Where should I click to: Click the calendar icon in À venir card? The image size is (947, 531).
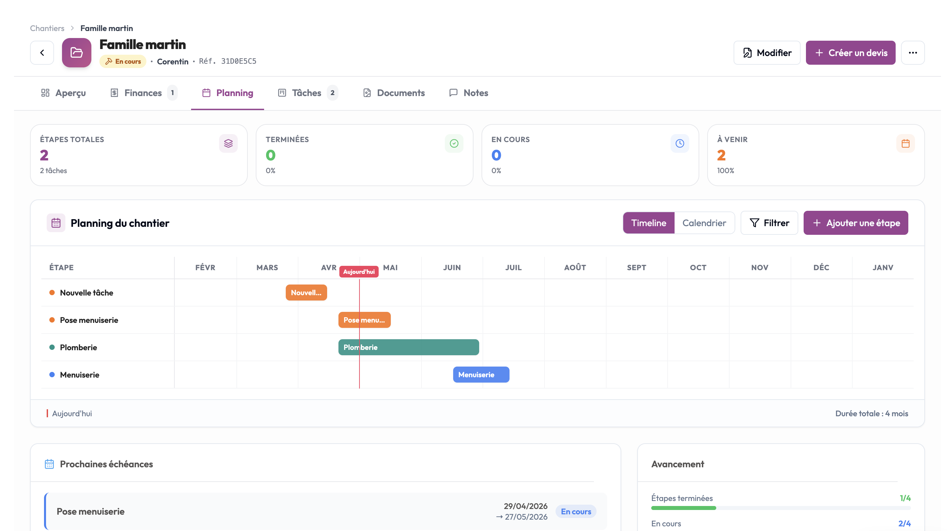tap(905, 143)
